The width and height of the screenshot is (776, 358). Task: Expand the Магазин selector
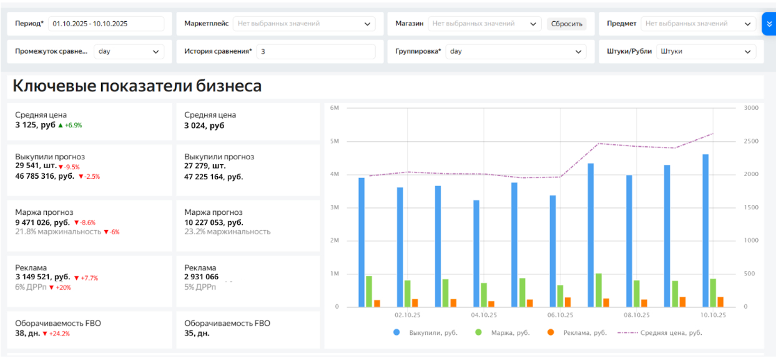484,24
